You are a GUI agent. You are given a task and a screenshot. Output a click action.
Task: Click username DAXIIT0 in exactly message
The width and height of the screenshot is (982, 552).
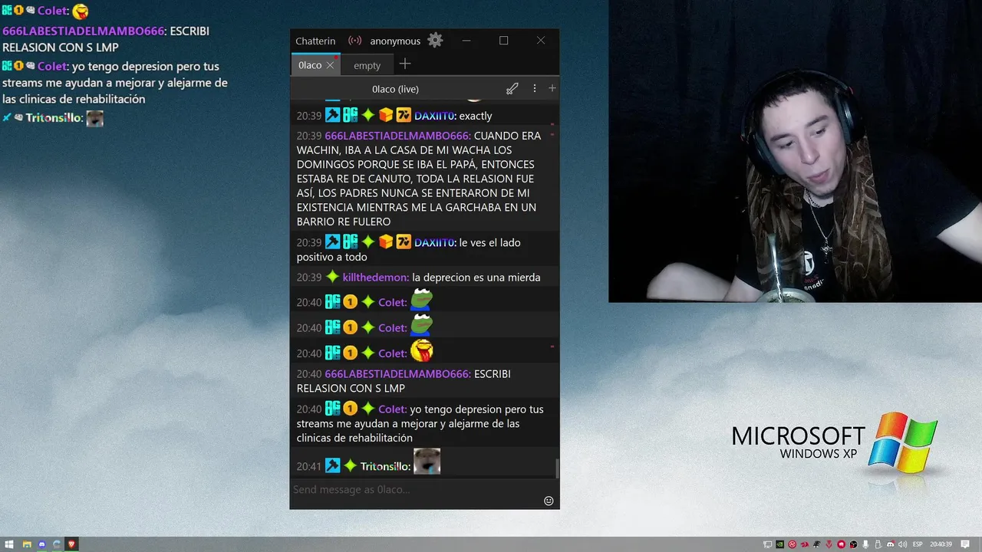pos(434,116)
